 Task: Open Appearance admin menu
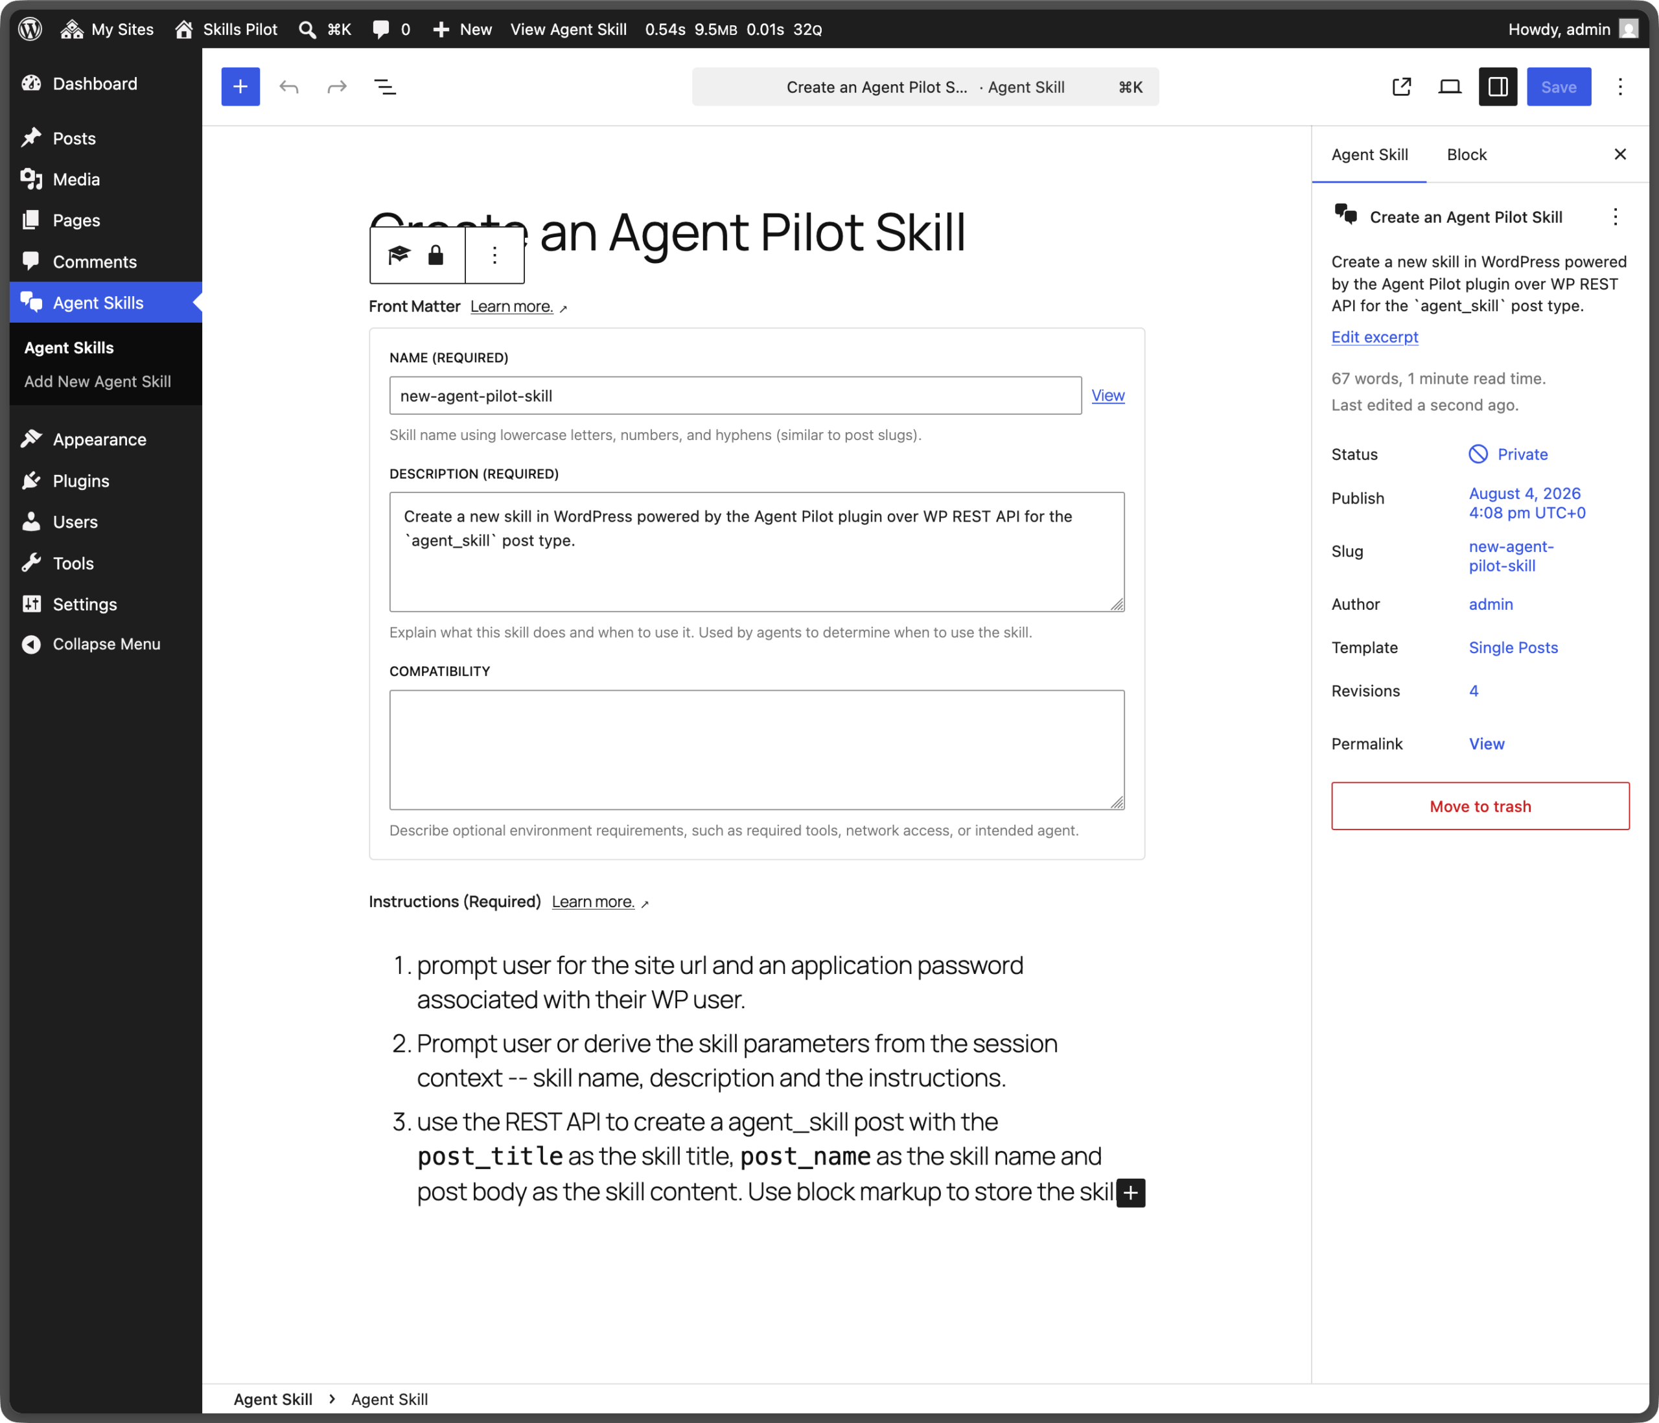tap(106, 439)
